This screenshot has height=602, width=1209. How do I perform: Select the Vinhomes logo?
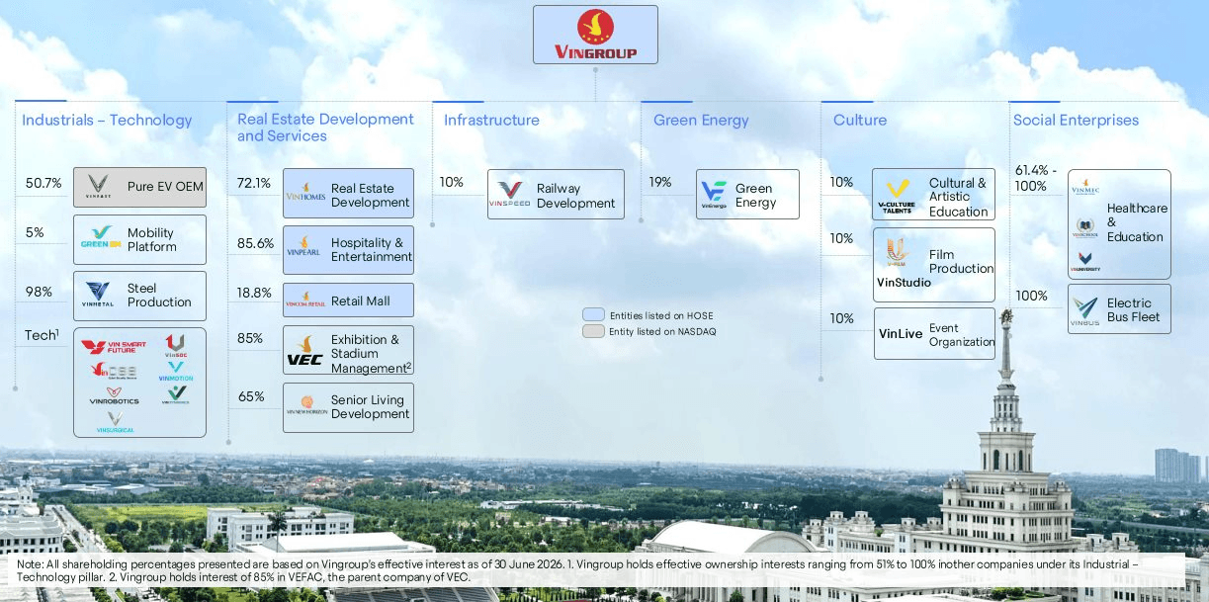[x=305, y=192]
